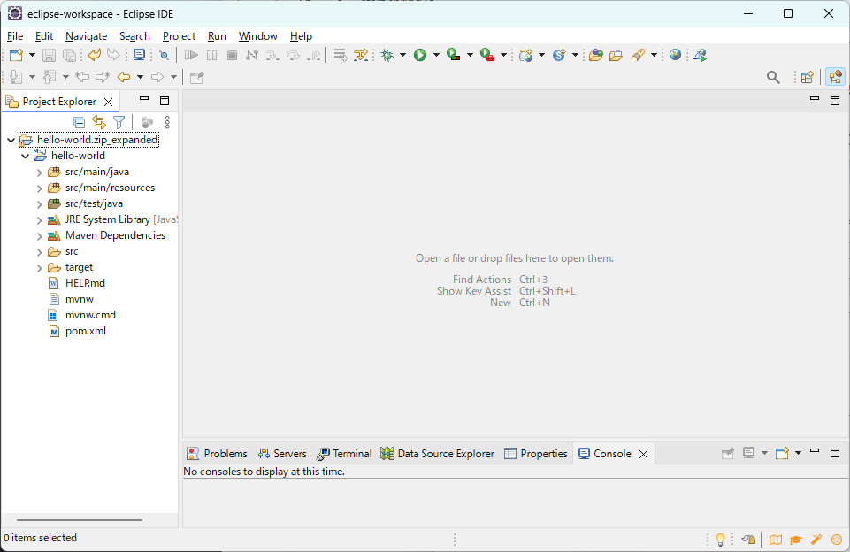The width and height of the screenshot is (850, 552).
Task: Open a Terminal via blue monitor icon
Action: pyautogui.click(x=140, y=55)
